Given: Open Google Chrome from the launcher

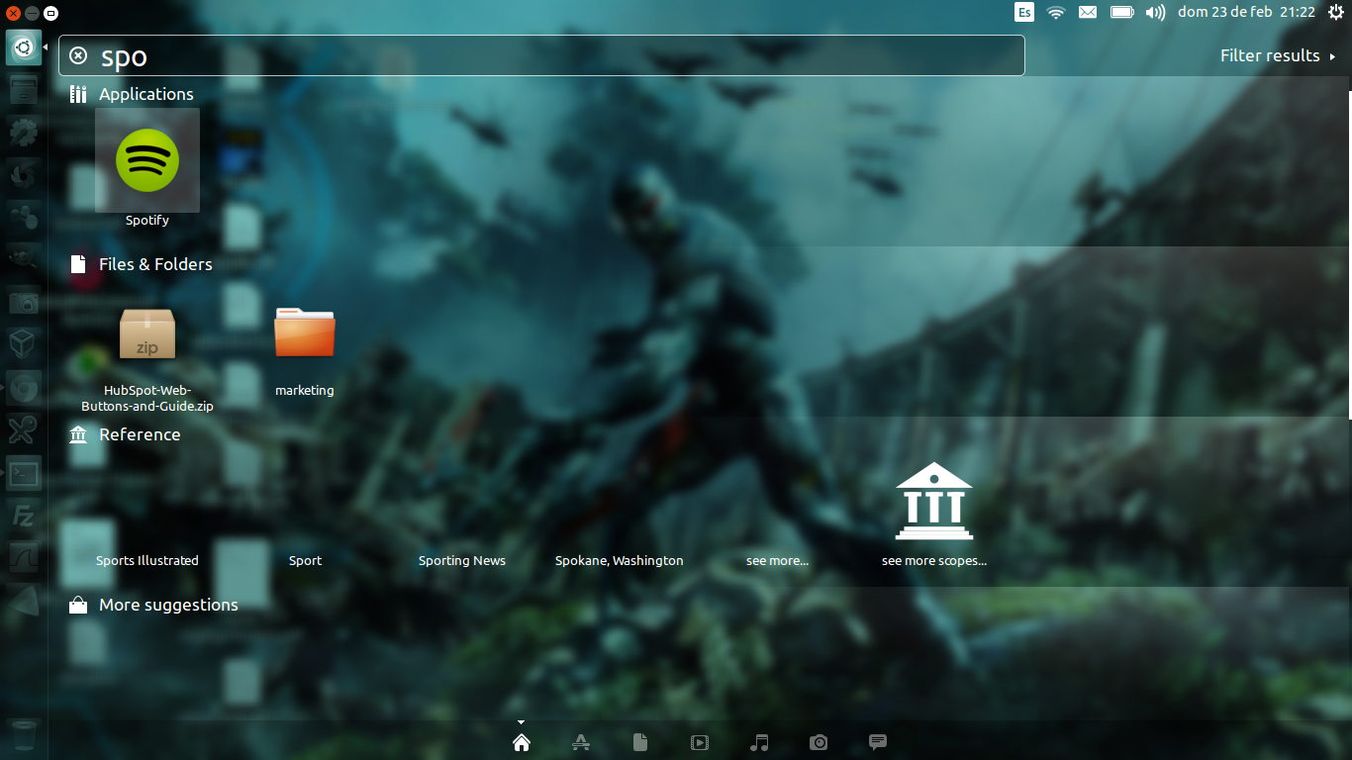Looking at the screenshot, I should tap(24, 388).
